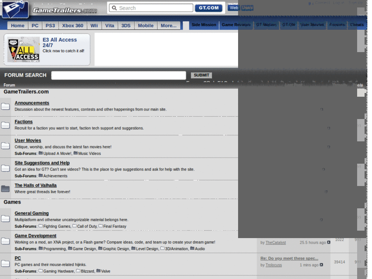Image resolution: width=372 pixels, height=279 pixels.
Task: Open the Game Development forum link
Action: 35,236
